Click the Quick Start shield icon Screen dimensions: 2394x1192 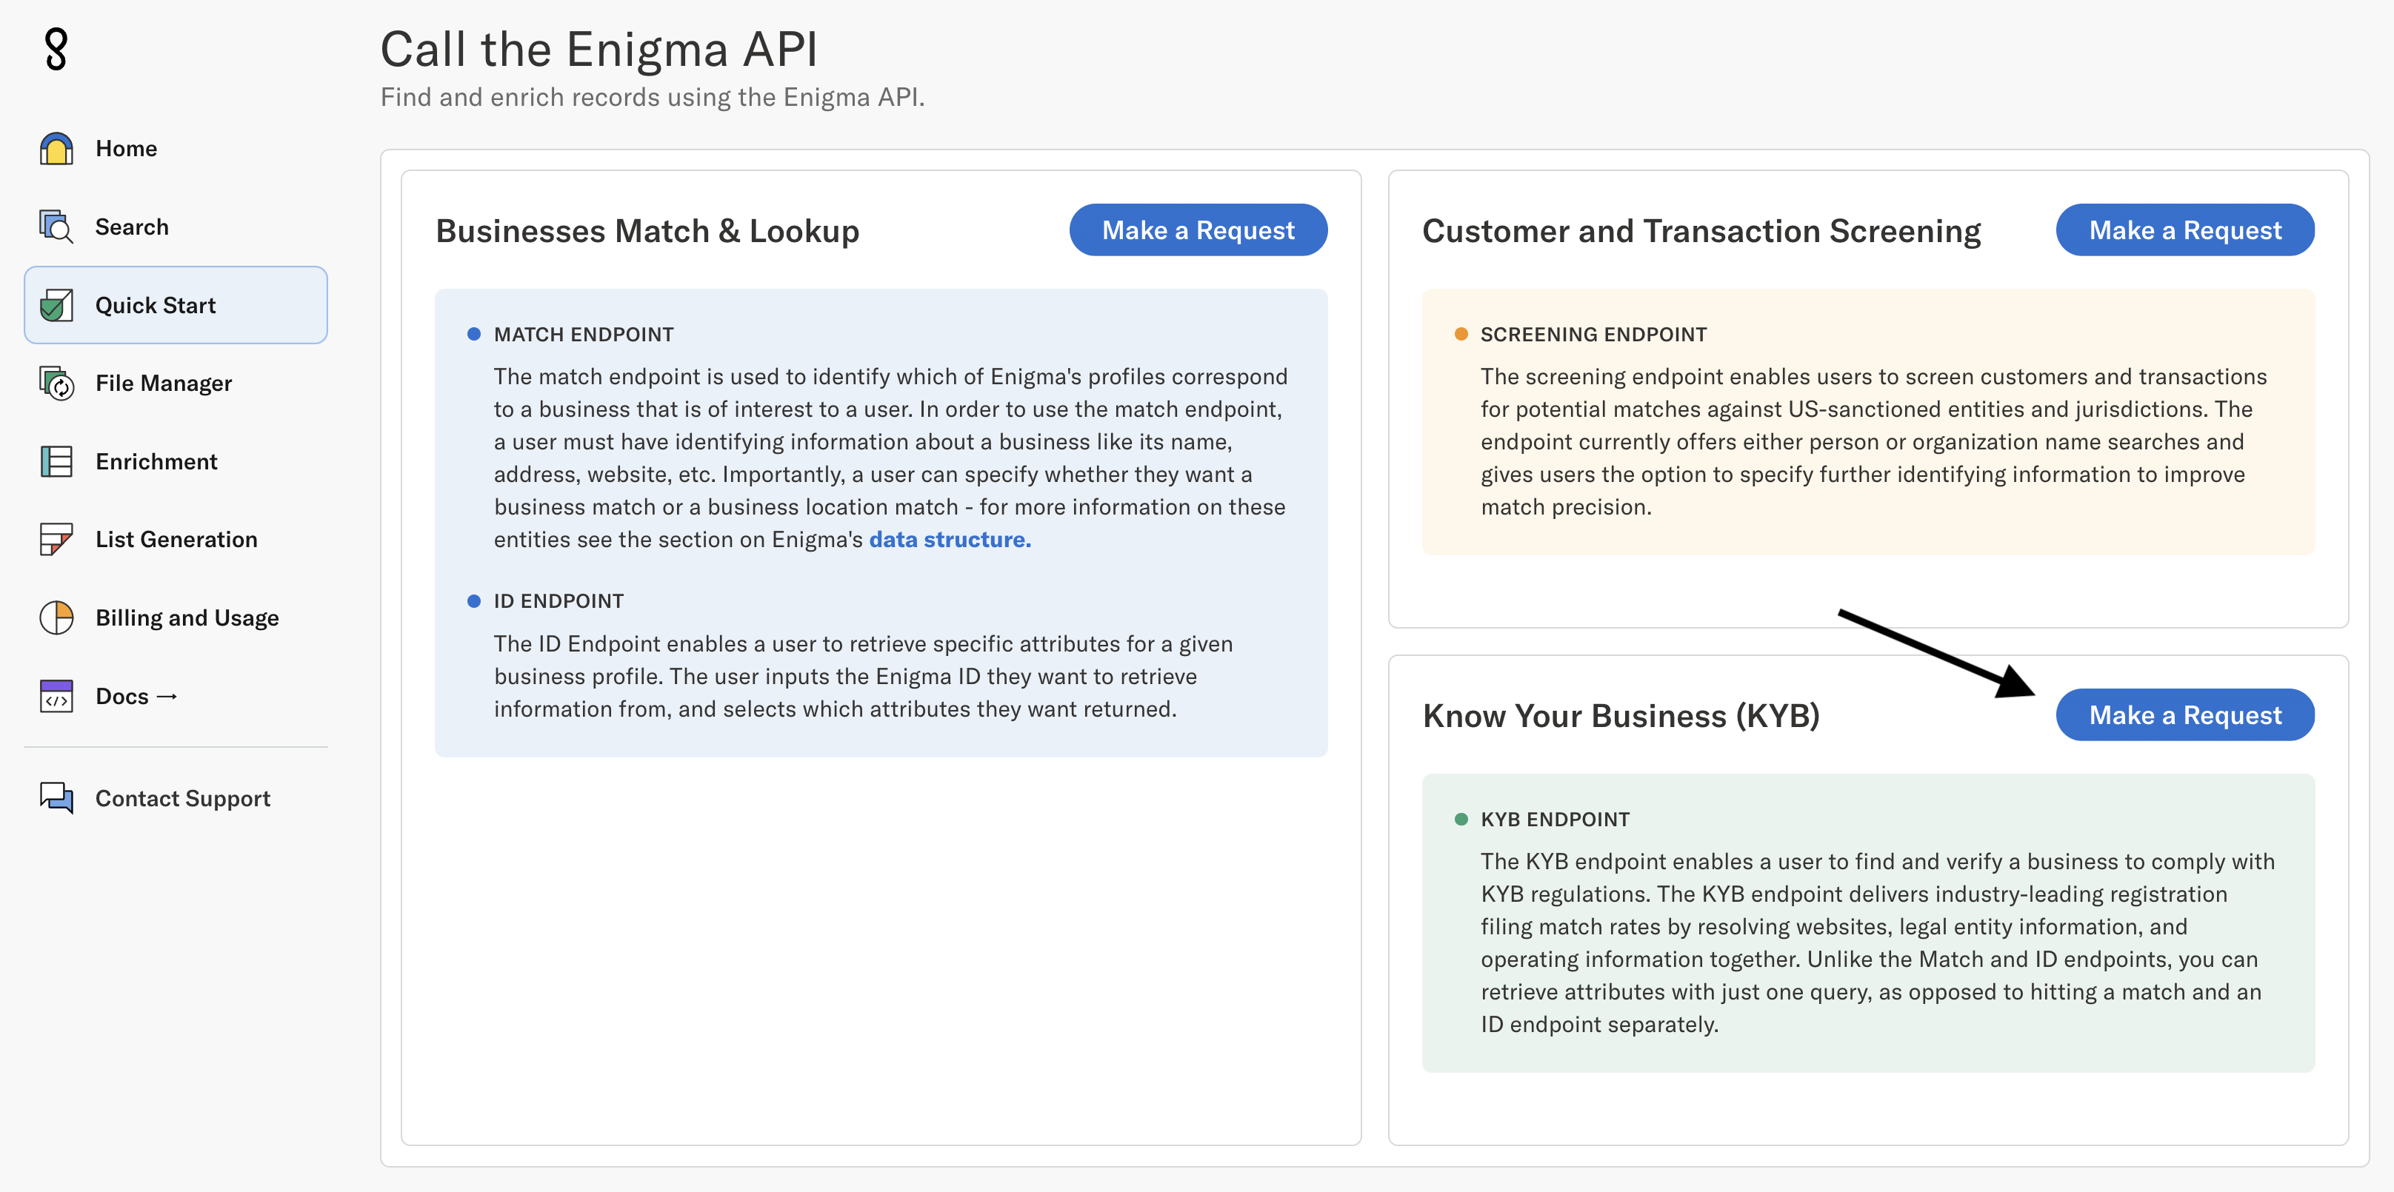[56, 306]
